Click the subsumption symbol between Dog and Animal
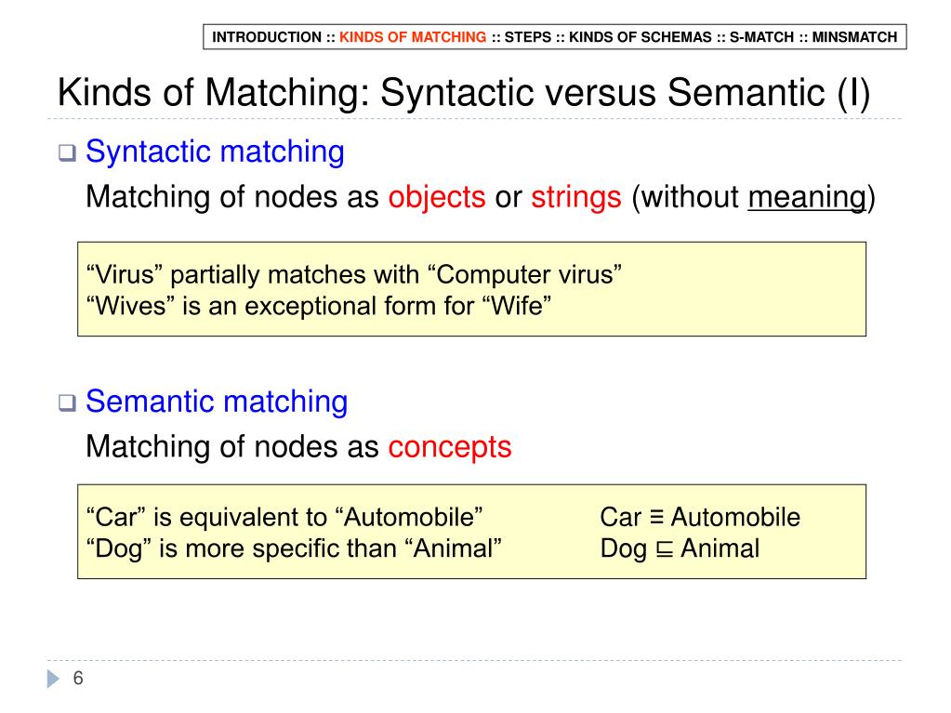The height and width of the screenshot is (713, 951). (x=664, y=549)
